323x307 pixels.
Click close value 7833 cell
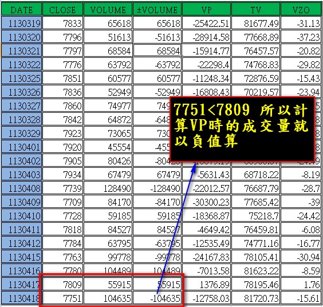click(x=62, y=23)
